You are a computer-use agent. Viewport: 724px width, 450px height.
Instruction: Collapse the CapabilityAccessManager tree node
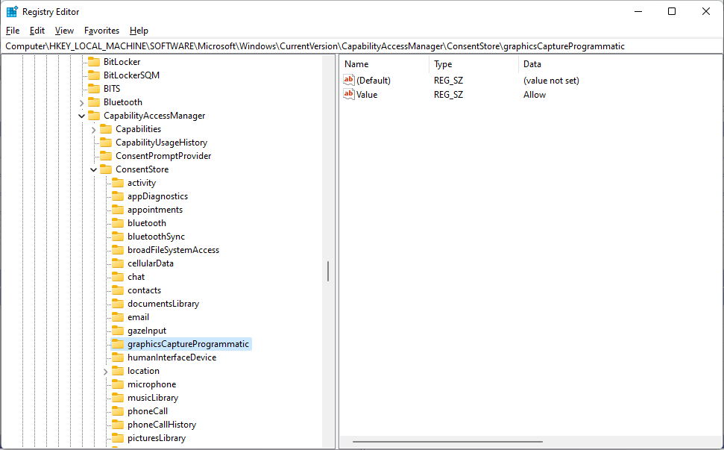pos(81,116)
